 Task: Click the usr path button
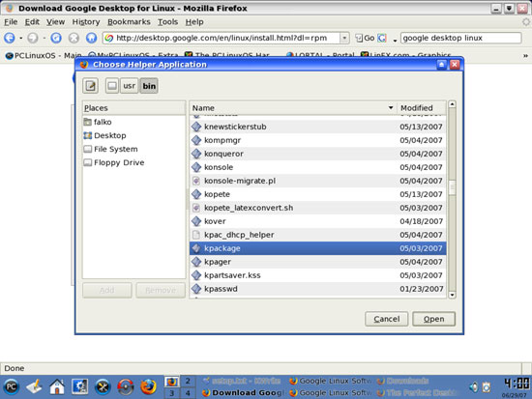pyautogui.click(x=129, y=86)
